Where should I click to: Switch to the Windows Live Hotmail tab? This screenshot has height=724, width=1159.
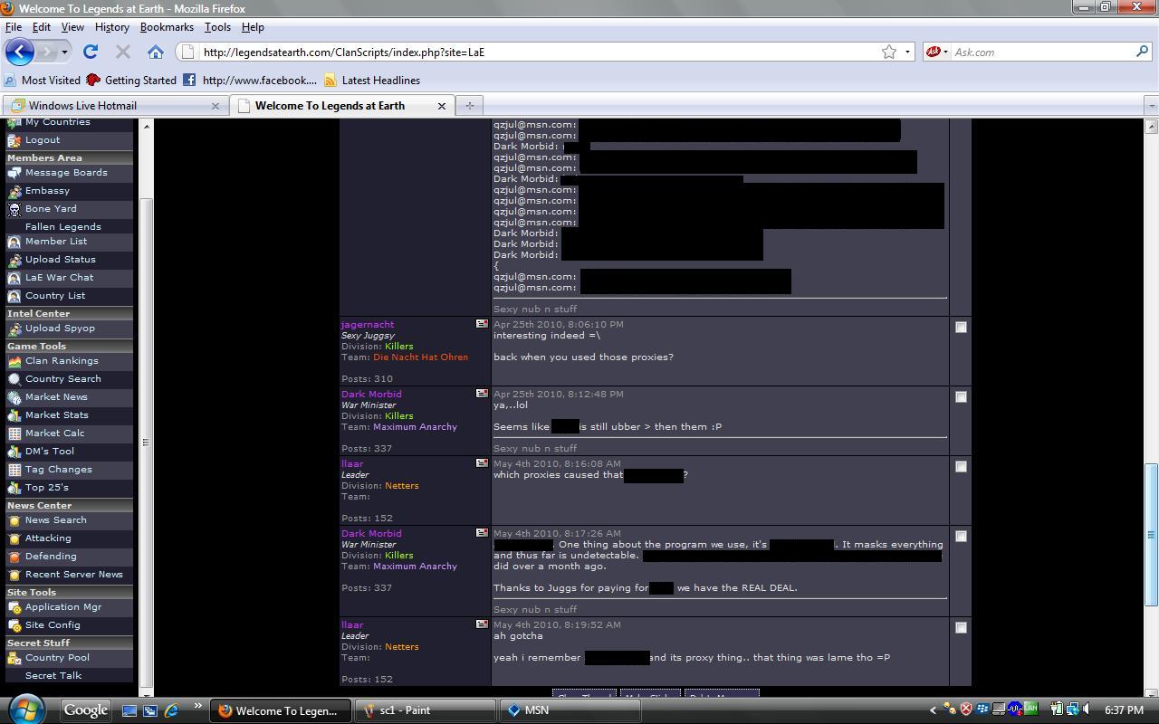pos(82,105)
